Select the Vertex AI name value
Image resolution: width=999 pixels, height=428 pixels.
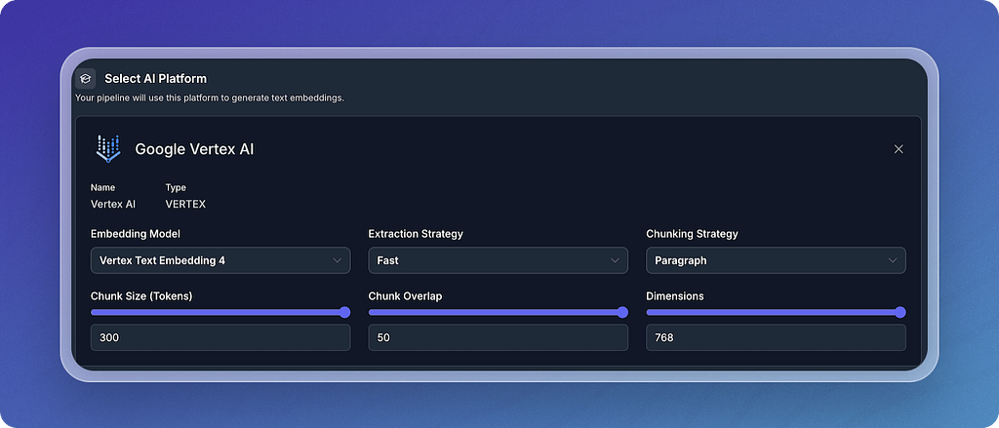coord(113,205)
